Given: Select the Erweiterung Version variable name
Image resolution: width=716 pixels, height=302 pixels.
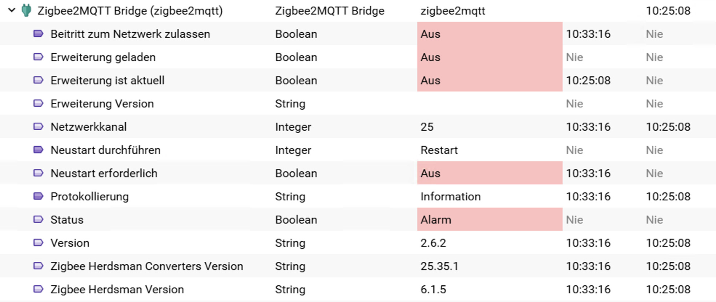Looking at the screenshot, I should 102,103.
